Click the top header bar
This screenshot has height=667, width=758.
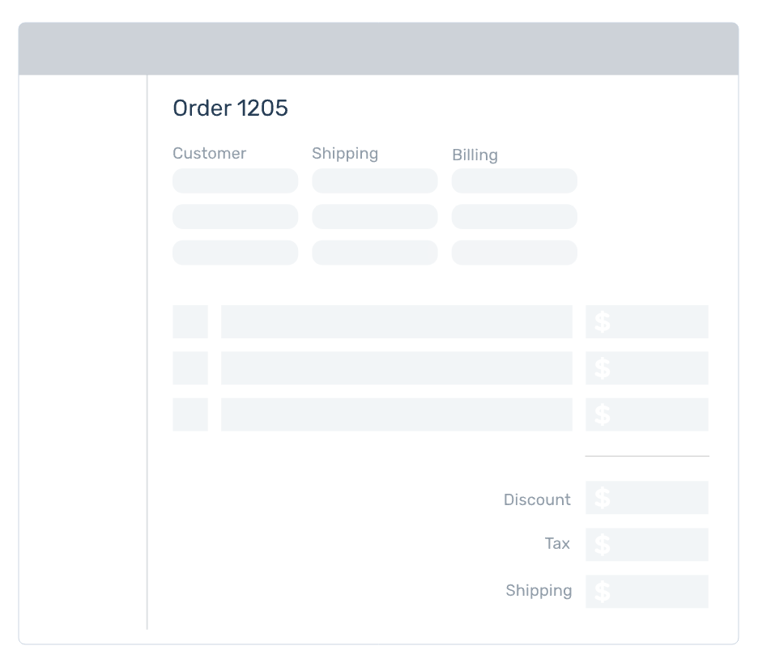[x=379, y=48]
